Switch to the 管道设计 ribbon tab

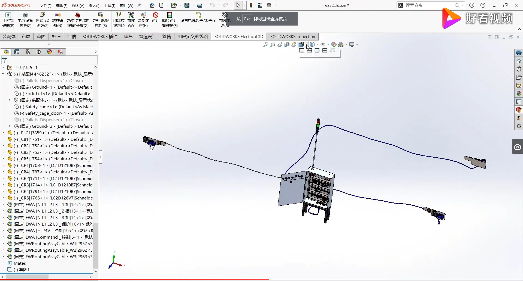(147, 36)
